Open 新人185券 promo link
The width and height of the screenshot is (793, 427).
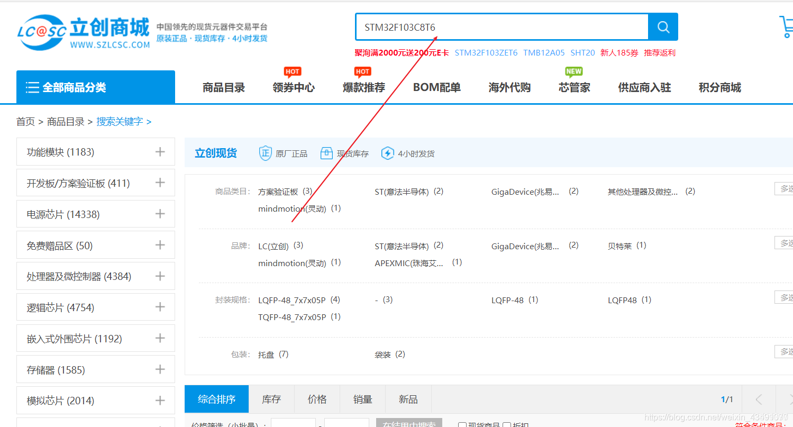click(x=619, y=53)
